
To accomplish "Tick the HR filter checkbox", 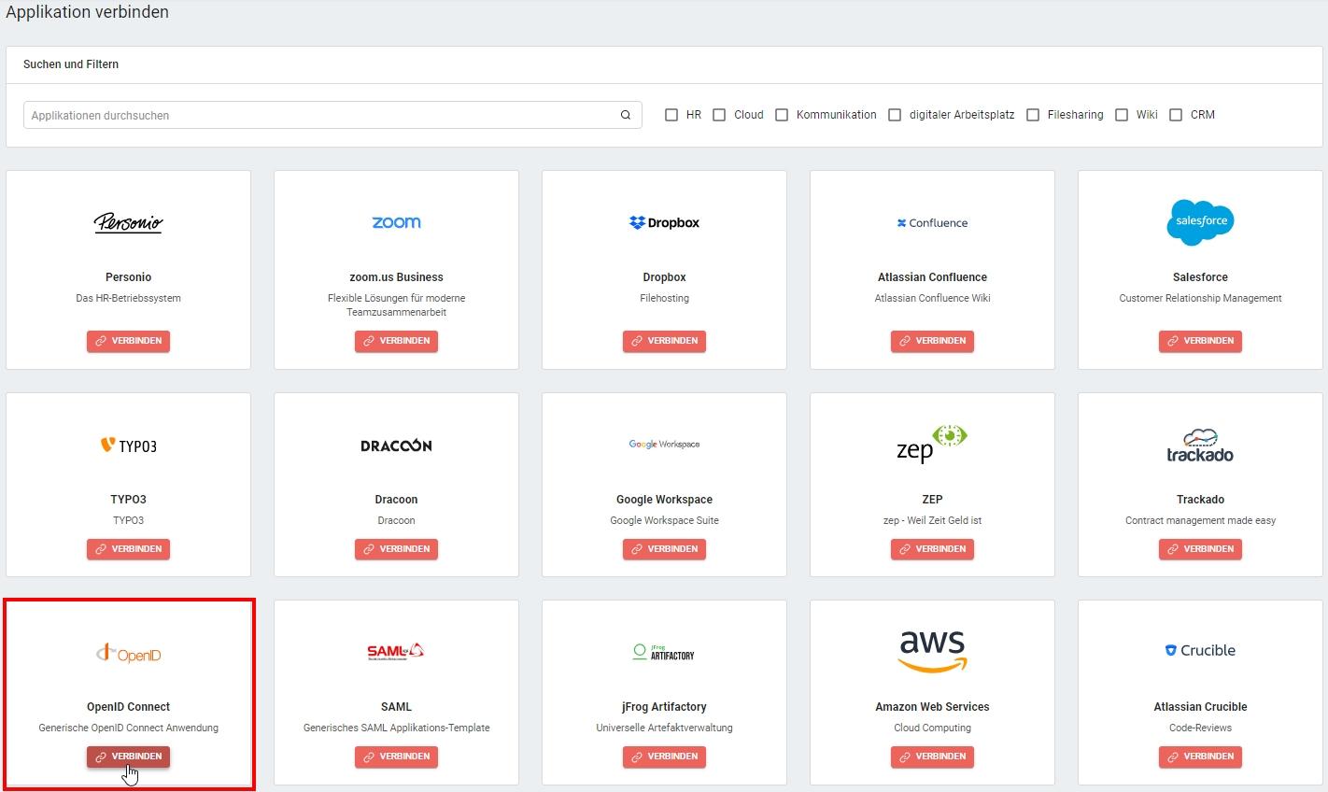I will coord(671,115).
